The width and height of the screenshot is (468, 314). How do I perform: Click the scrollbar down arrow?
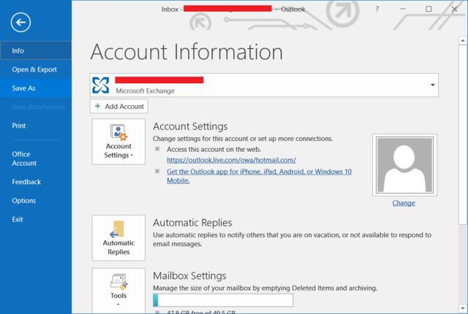pyautogui.click(x=463, y=308)
